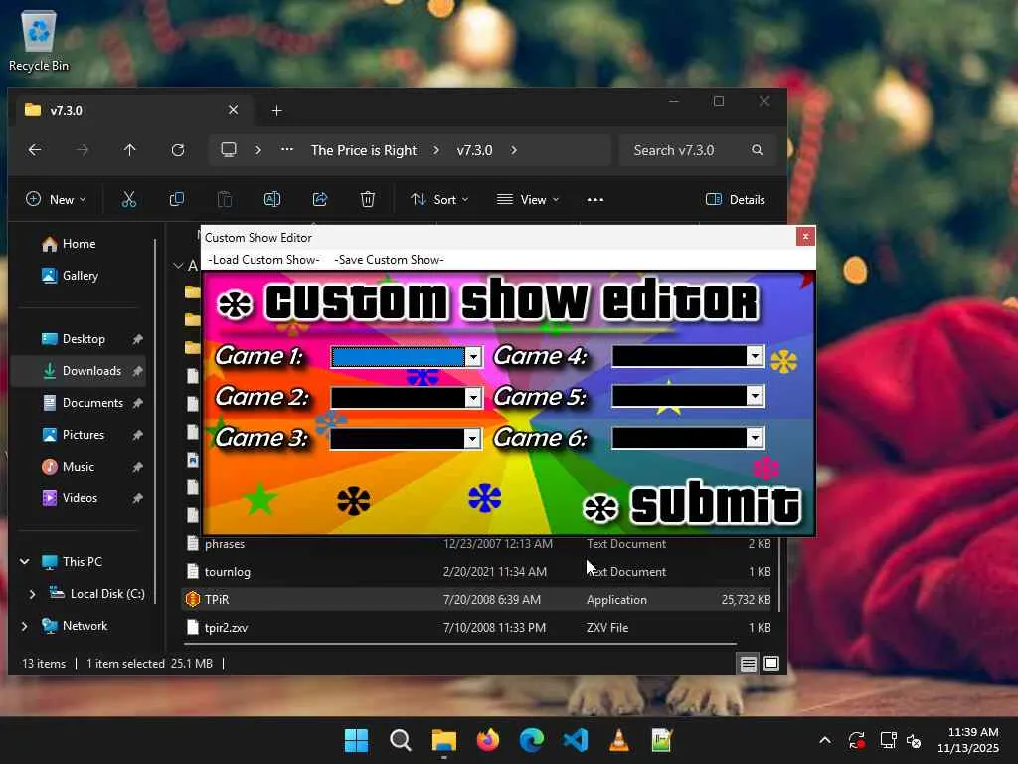Refresh the Explorer folder view
1018x764 pixels.
point(178,150)
